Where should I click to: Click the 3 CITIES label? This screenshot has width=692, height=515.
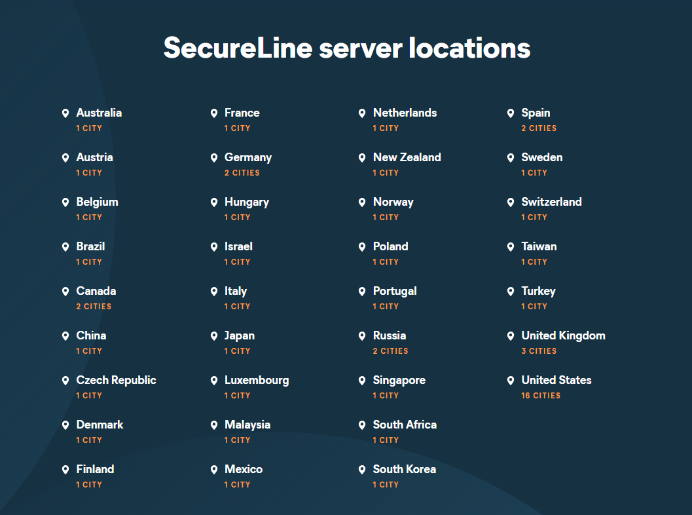point(539,351)
